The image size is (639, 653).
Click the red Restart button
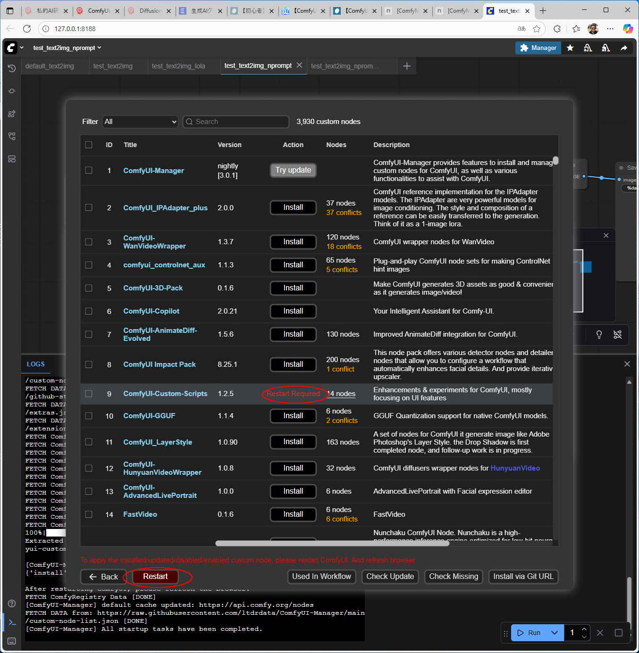click(x=155, y=577)
